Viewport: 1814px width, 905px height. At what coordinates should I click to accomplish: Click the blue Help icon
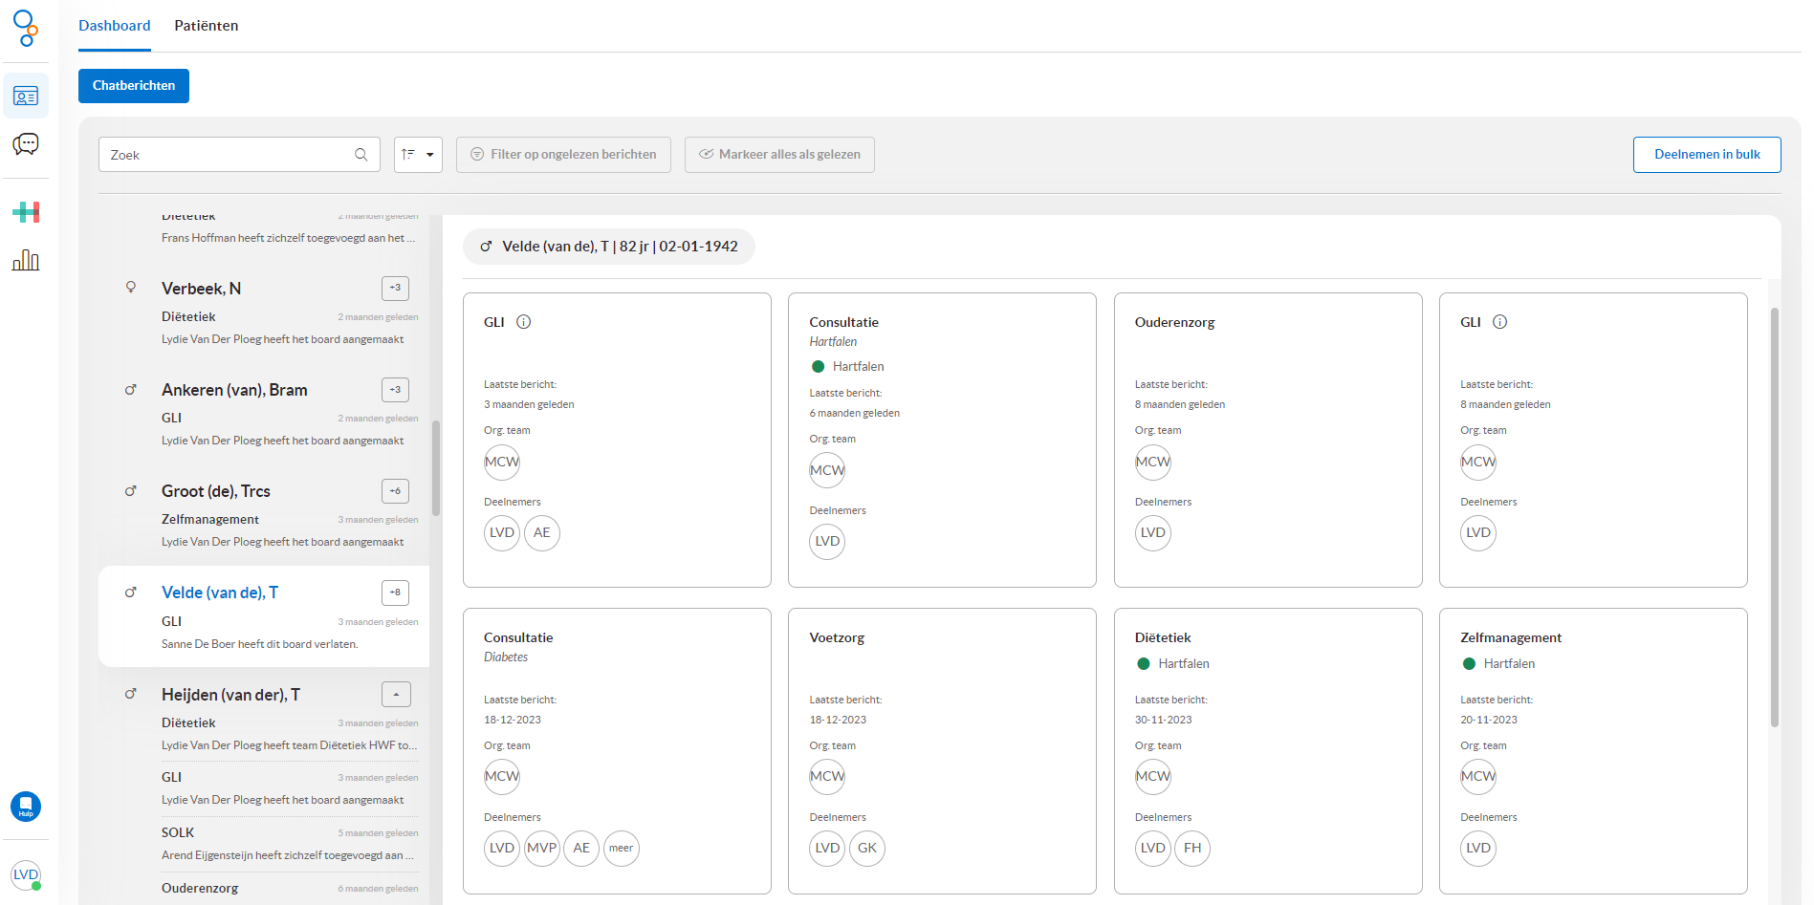click(26, 807)
